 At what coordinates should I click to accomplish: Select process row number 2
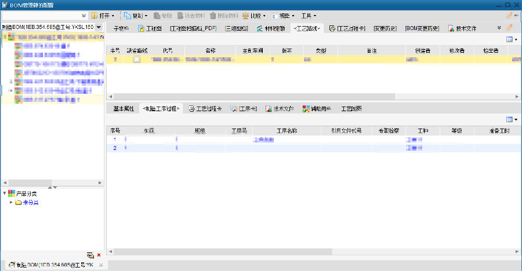pyautogui.click(x=314, y=148)
